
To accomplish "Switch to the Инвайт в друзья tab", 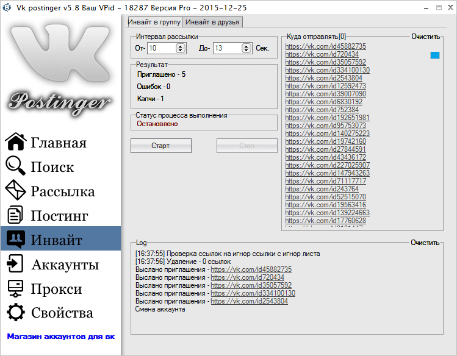I will (x=212, y=22).
